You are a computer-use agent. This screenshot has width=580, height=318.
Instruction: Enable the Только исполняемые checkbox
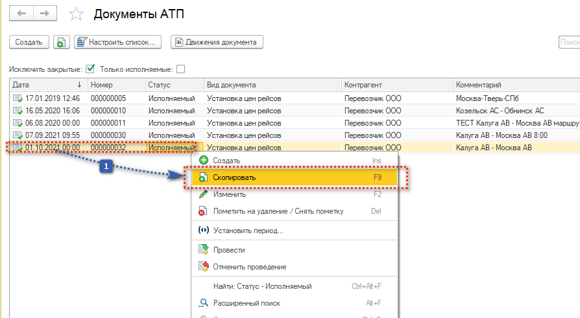point(181,69)
